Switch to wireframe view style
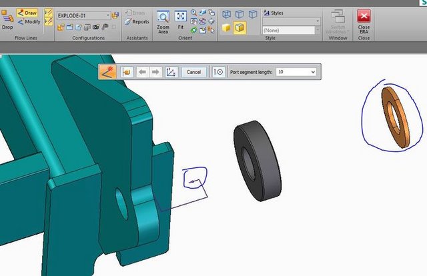The height and width of the screenshot is (276, 427). click(226, 14)
